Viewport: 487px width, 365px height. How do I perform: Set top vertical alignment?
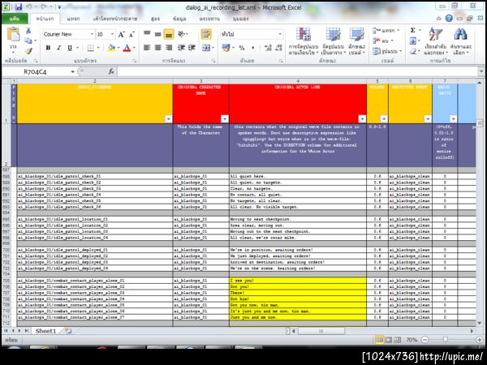[x=147, y=33]
